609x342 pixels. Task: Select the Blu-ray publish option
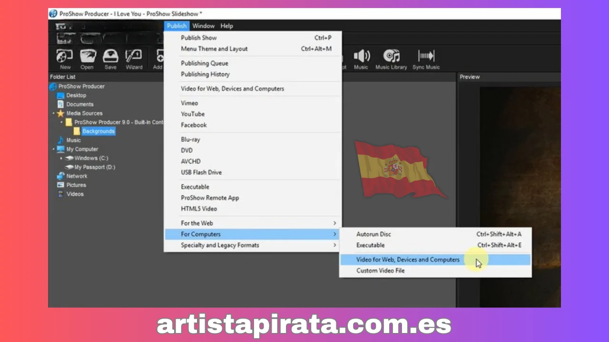253,140
